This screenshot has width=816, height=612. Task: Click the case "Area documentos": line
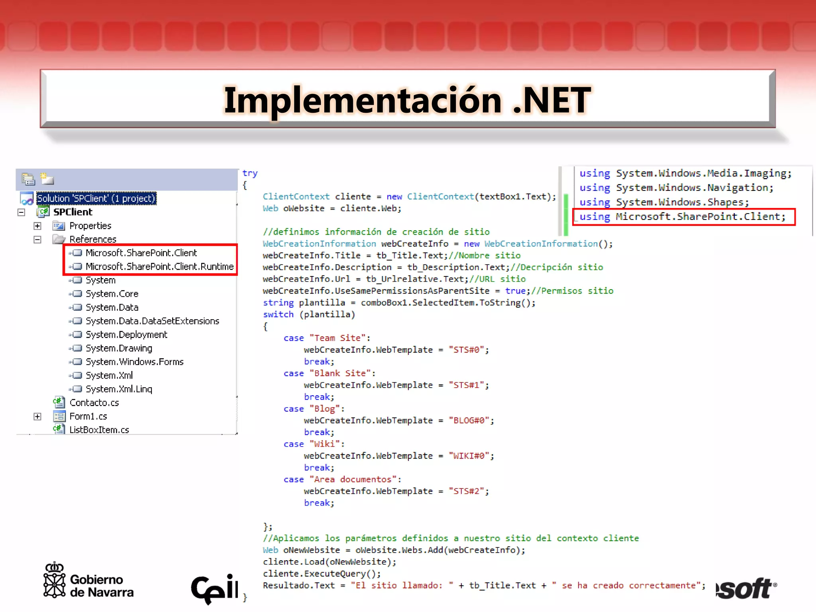point(342,480)
